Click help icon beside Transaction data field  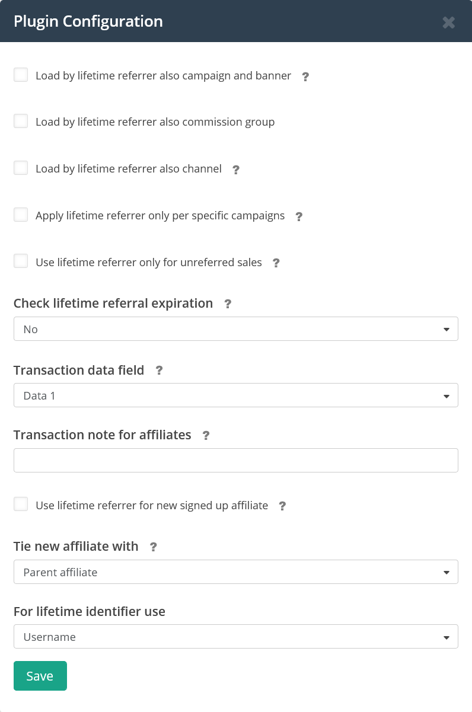tap(158, 371)
